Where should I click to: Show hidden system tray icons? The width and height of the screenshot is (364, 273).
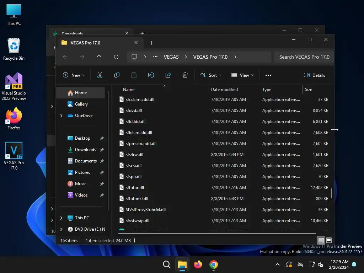tap(277, 264)
